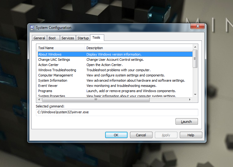Close the System Configuration window
This screenshot has height=167, width=233.
[x=197, y=26]
